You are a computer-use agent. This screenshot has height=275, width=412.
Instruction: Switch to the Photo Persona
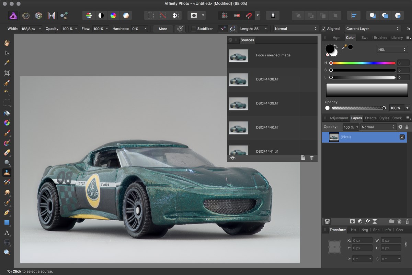click(13, 15)
